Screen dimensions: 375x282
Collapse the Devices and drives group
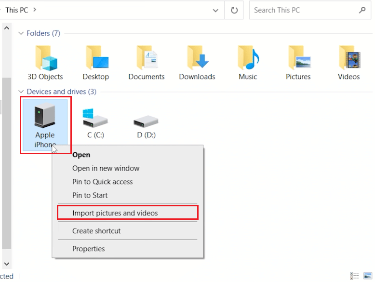(x=21, y=92)
